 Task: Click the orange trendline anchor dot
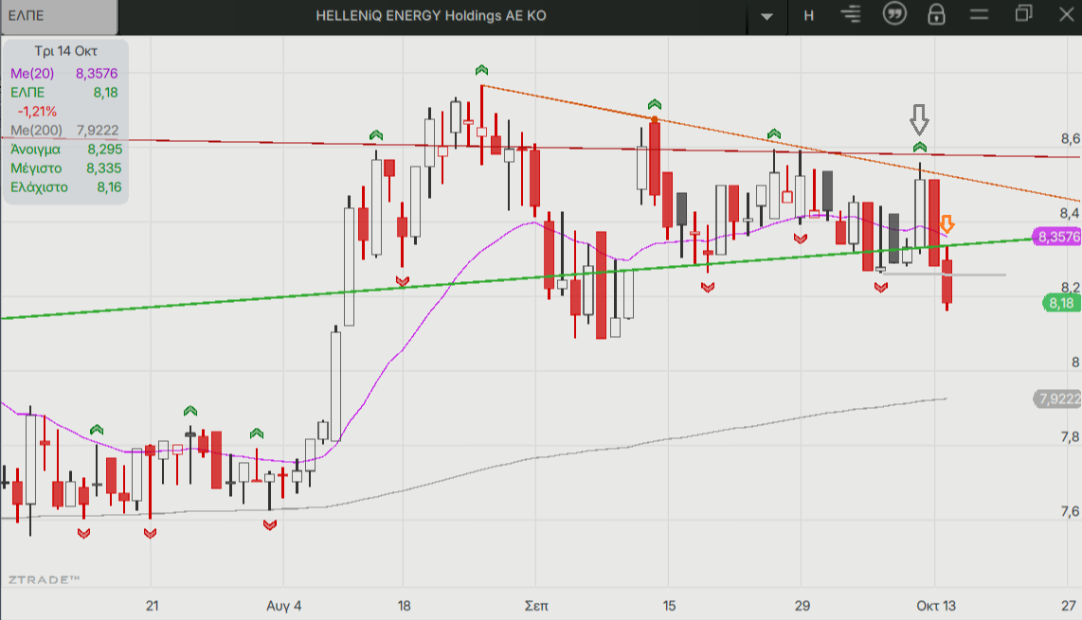(x=654, y=118)
